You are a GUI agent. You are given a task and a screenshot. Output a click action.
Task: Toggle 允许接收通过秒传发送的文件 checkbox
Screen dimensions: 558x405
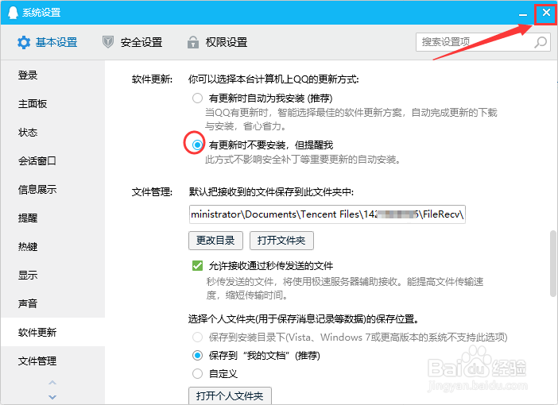pos(197,265)
